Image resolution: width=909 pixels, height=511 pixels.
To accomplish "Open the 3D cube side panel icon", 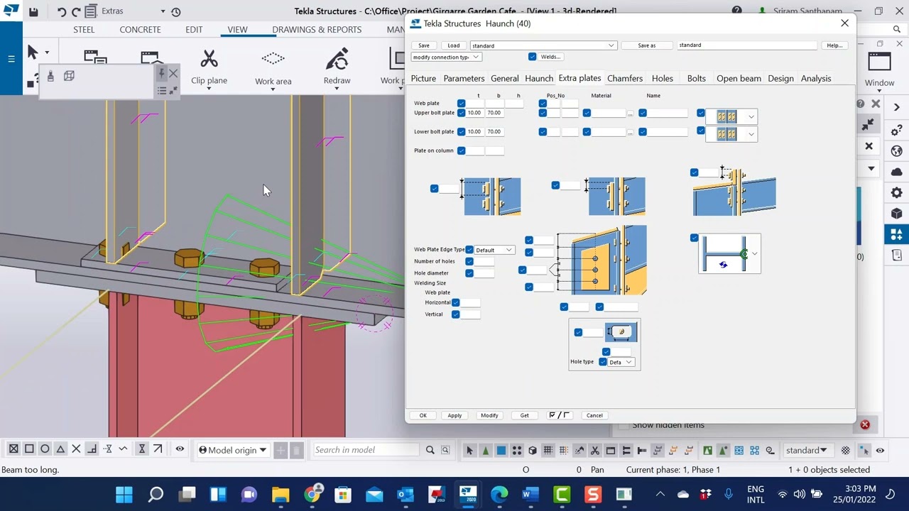I will (x=896, y=213).
